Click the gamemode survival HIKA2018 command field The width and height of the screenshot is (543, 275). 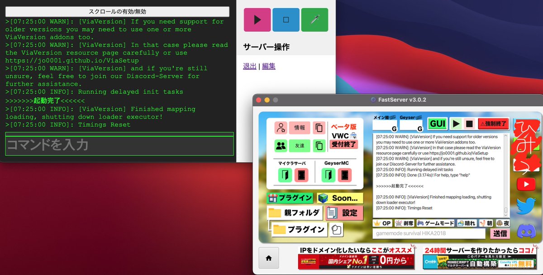tap(429, 234)
